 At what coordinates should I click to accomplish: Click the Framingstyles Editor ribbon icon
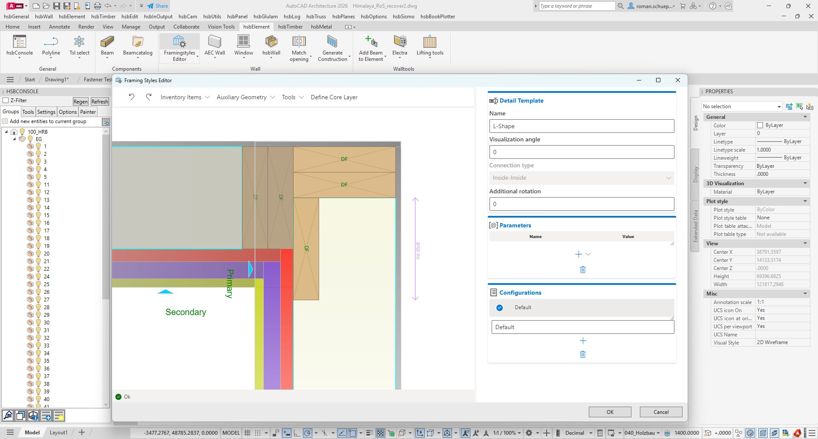point(179,42)
